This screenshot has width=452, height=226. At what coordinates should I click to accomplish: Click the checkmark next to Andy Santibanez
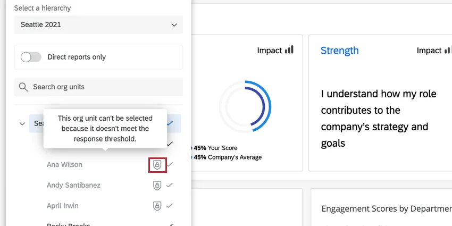point(170,186)
